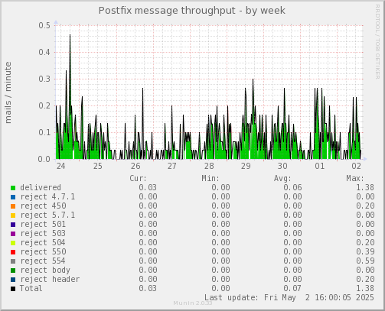Click the 'reject 550' legend label
This screenshot has width=385, height=311.
click(x=43, y=251)
